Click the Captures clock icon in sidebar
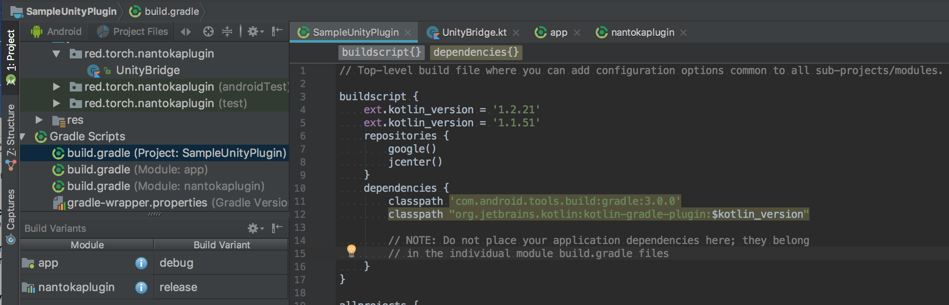This screenshot has height=305, width=949. point(10,240)
